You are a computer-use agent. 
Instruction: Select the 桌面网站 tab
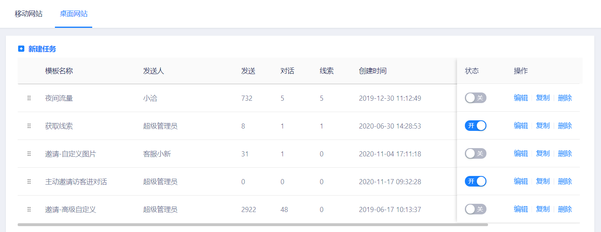click(74, 14)
